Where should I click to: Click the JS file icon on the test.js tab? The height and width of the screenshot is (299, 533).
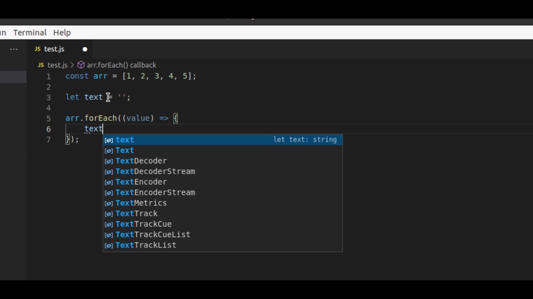click(x=37, y=49)
